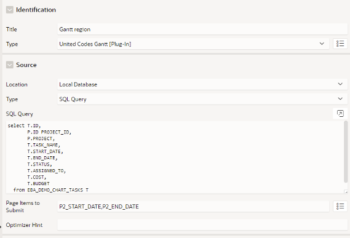The height and width of the screenshot is (238, 350).
Task: Click inside the SQL Query editor text
Action: (x=175, y=157)
